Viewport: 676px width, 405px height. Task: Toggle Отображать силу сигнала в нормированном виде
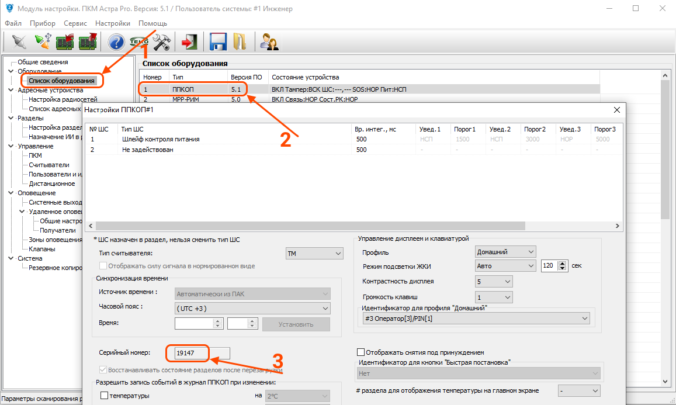[103, 266]
